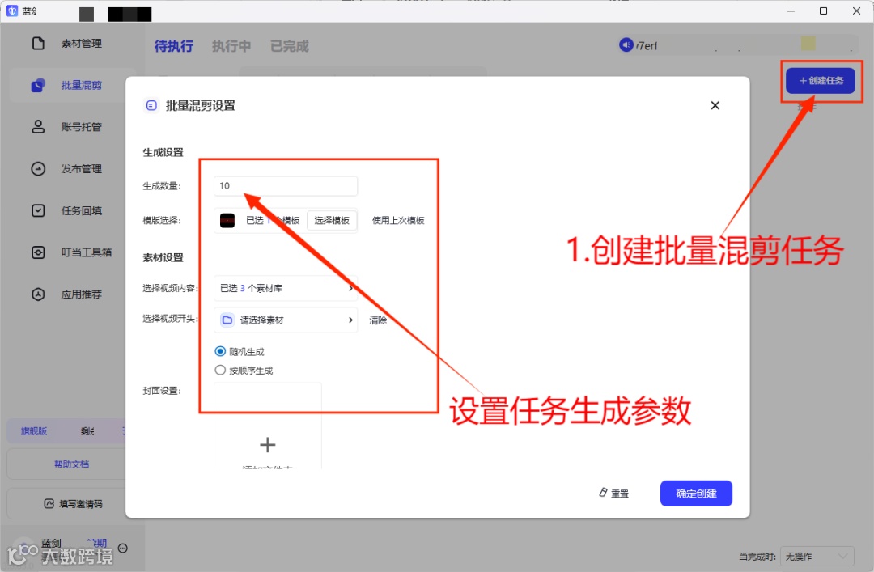The image size is (874, 572).
Task: Minimize the application window
Action: (791, 11)
